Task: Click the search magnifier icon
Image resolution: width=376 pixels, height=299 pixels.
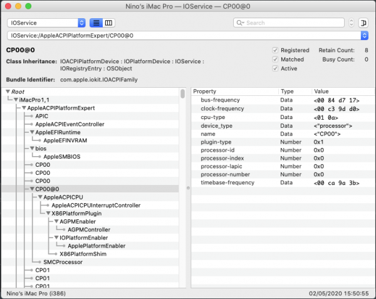Action: tap(239, 23)
